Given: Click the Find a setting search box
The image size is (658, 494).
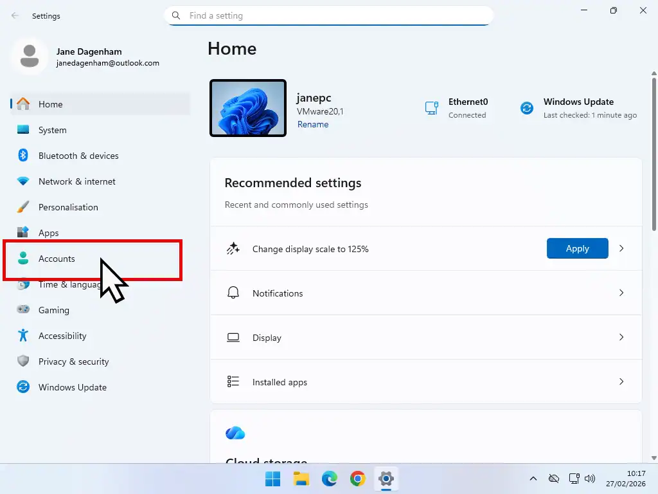Looking at the screenshot, I should pyautogui.click(x=329, y=15).
